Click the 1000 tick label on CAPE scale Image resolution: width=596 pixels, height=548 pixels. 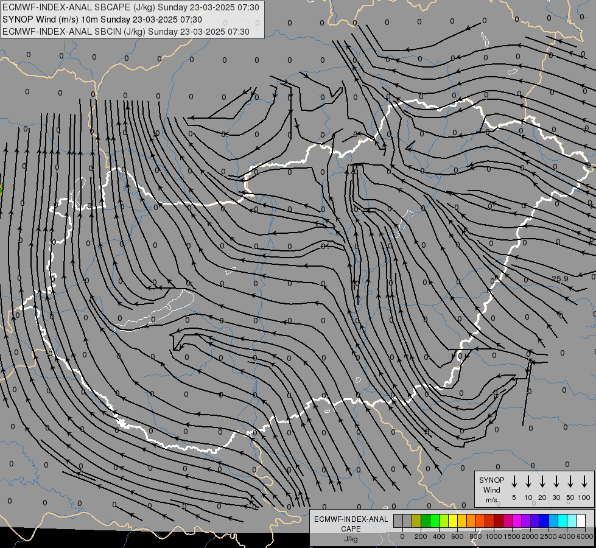click(x=494, y=536)
